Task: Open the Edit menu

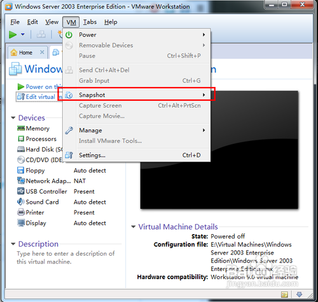Action: click(32, 22)
